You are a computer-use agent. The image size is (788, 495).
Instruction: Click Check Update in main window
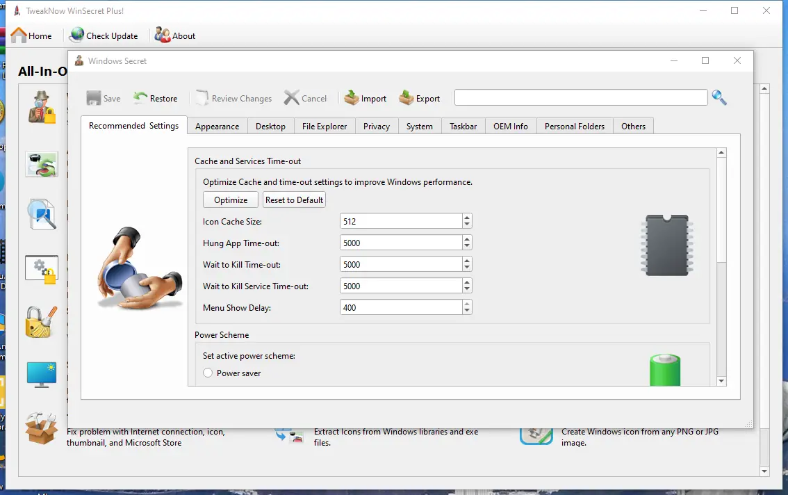[104, 35]
